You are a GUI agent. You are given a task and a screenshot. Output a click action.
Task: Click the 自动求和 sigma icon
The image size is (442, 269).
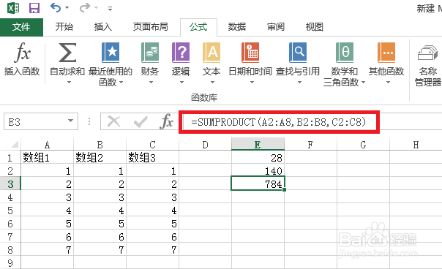pos(67,53)
